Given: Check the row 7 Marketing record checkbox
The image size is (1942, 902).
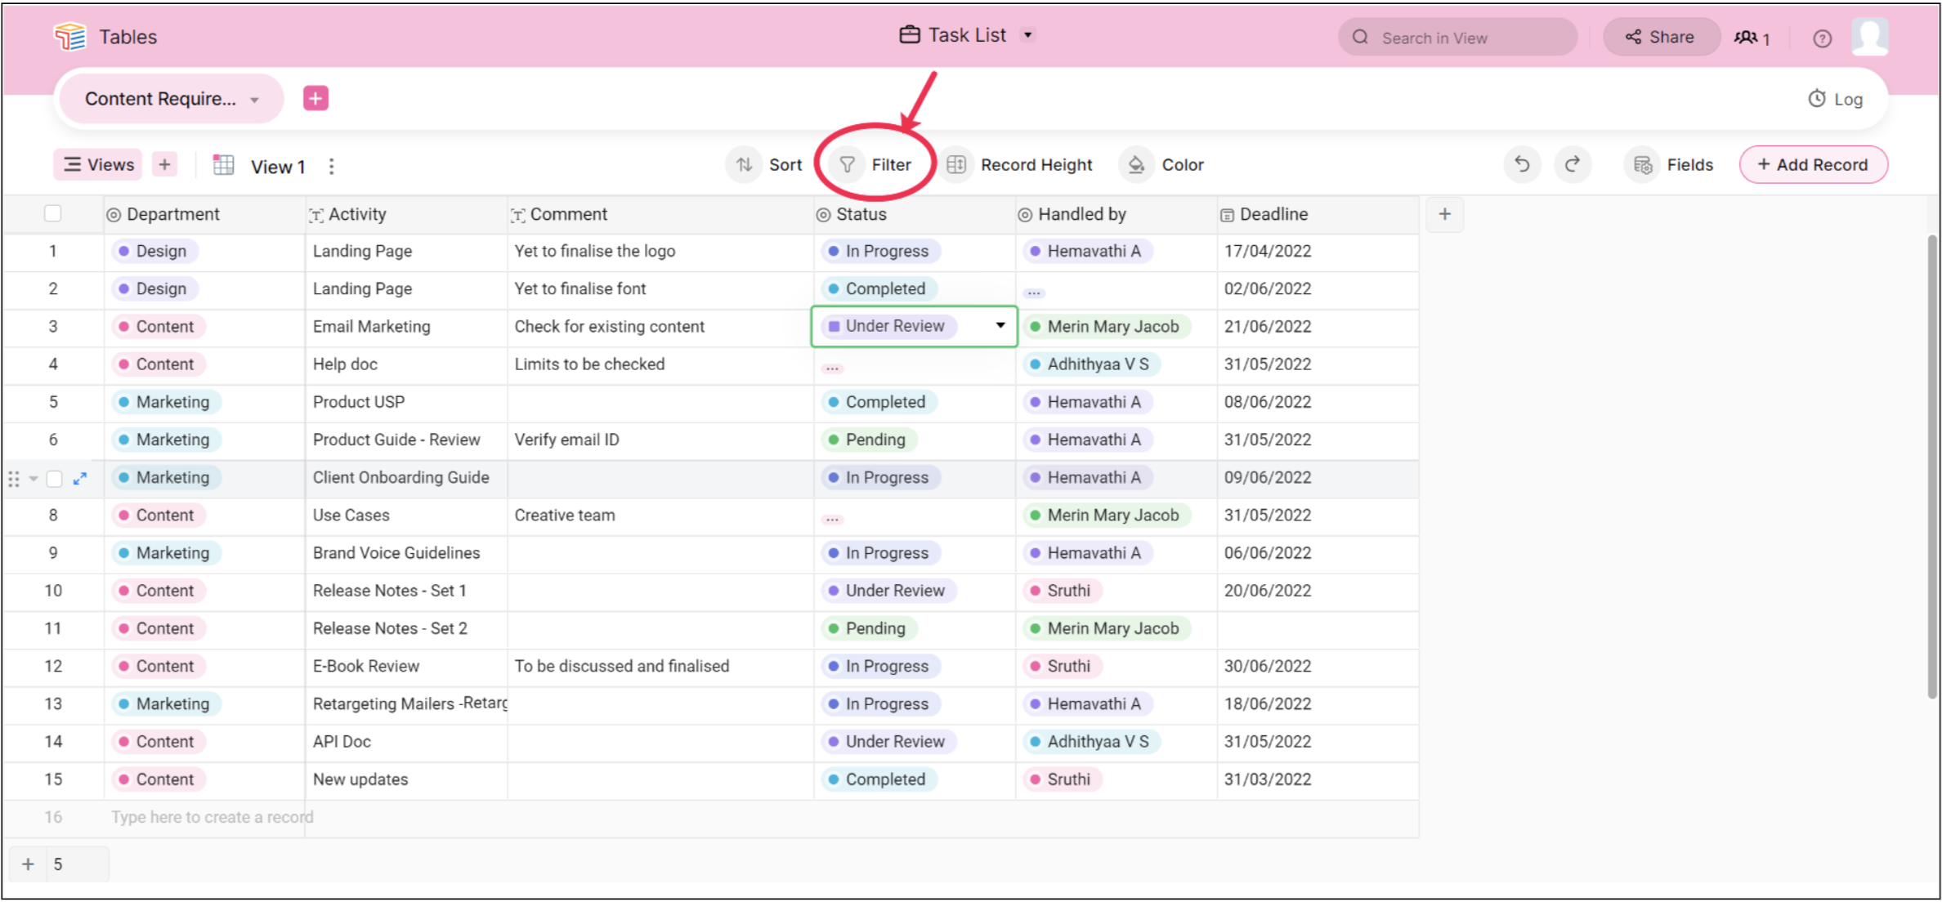Looking at the screenshot, I should pyautogui.click(x=55, y=479).
